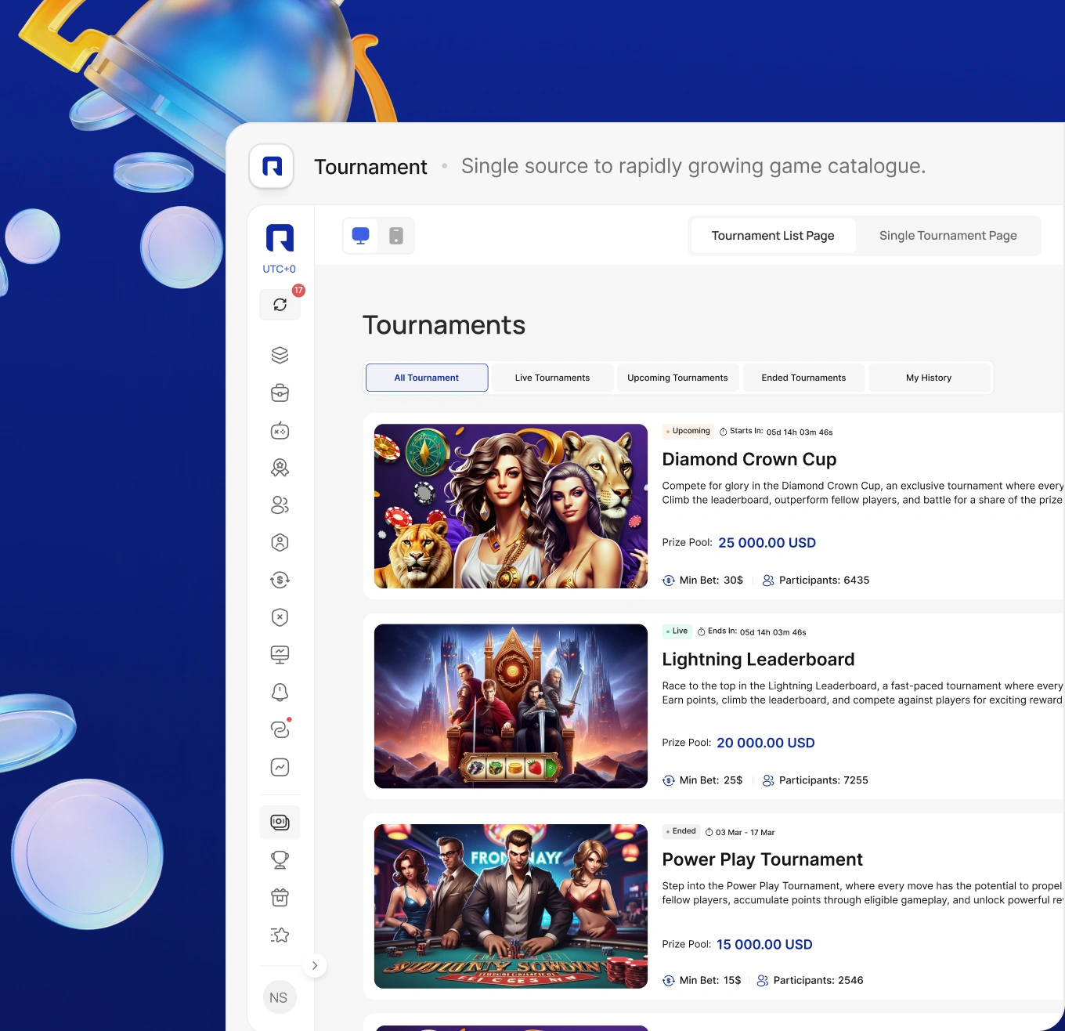The width and height of the screenshot is (1065, 1031).
Task: Show the Ended Tournaments filter
Action: [x=803, y=378]
